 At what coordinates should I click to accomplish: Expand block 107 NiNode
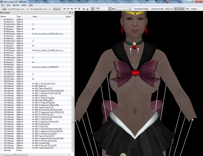coord(2,84)
